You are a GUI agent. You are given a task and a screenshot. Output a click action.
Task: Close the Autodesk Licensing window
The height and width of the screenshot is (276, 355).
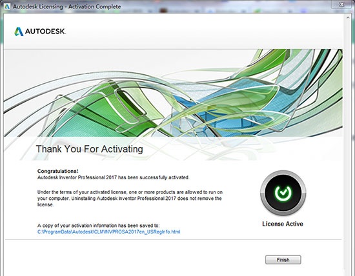point(341,5)
